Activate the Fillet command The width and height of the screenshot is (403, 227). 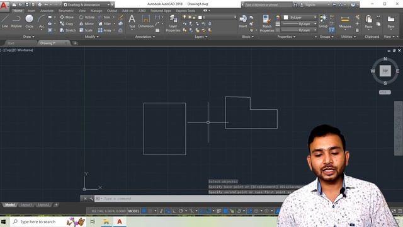105,24
